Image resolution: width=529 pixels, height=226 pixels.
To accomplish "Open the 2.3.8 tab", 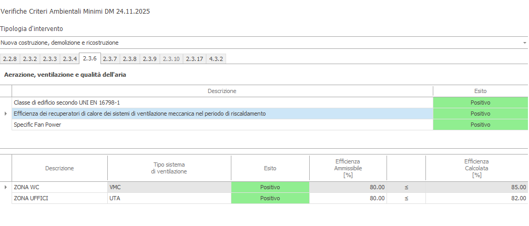I will [x=130, y=59].
